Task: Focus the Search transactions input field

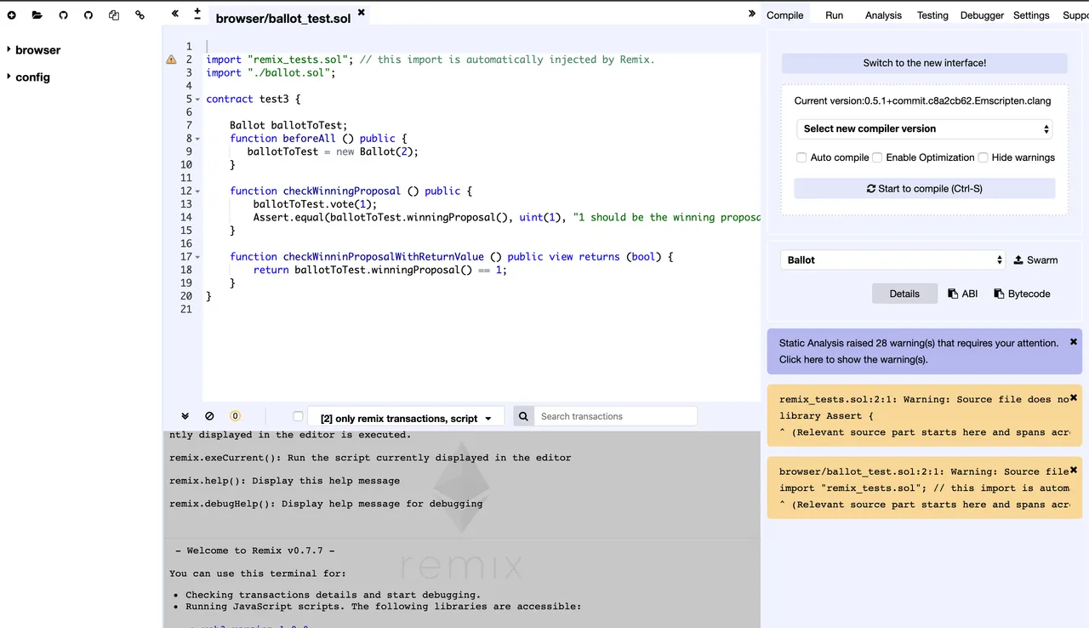Action: [615, 416]
